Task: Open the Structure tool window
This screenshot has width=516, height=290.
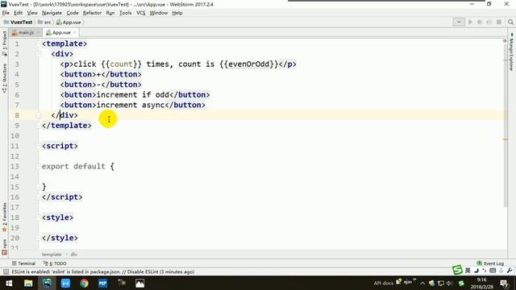Action: (x=4, y=78)
